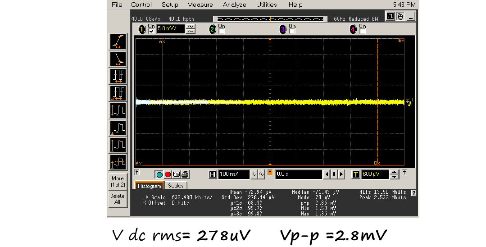Turn off channel 1 checkbox
Image resolution: width=486 pixels, height=247 pixels.
point(151,31)
